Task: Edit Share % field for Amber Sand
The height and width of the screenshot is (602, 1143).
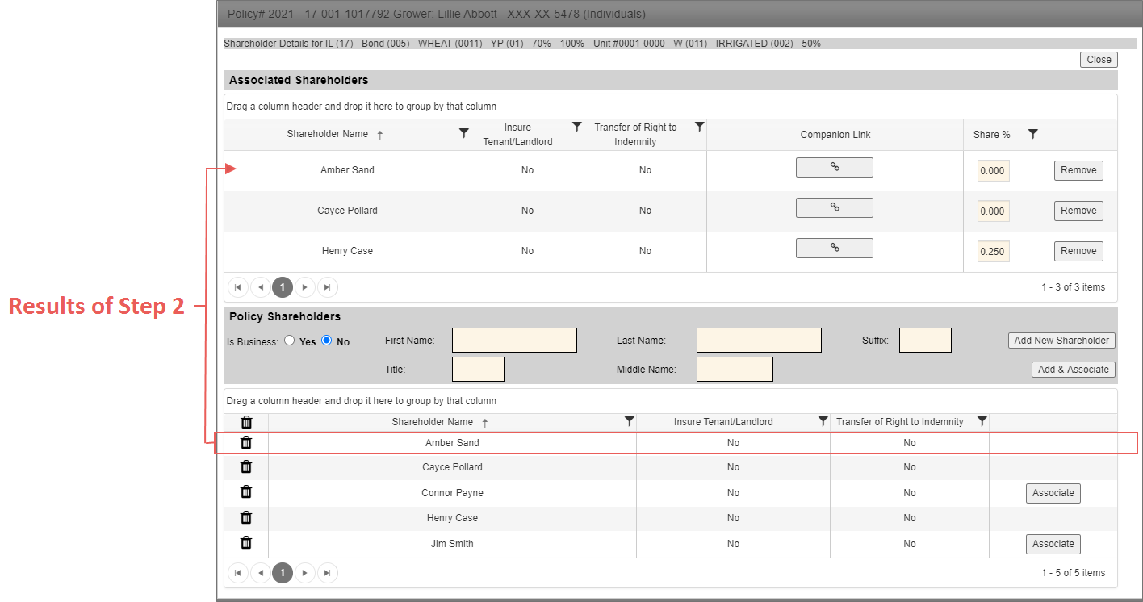Action: pyautogui.click(x=994, y=171)
